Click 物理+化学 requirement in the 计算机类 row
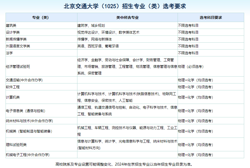 (211, 97)
